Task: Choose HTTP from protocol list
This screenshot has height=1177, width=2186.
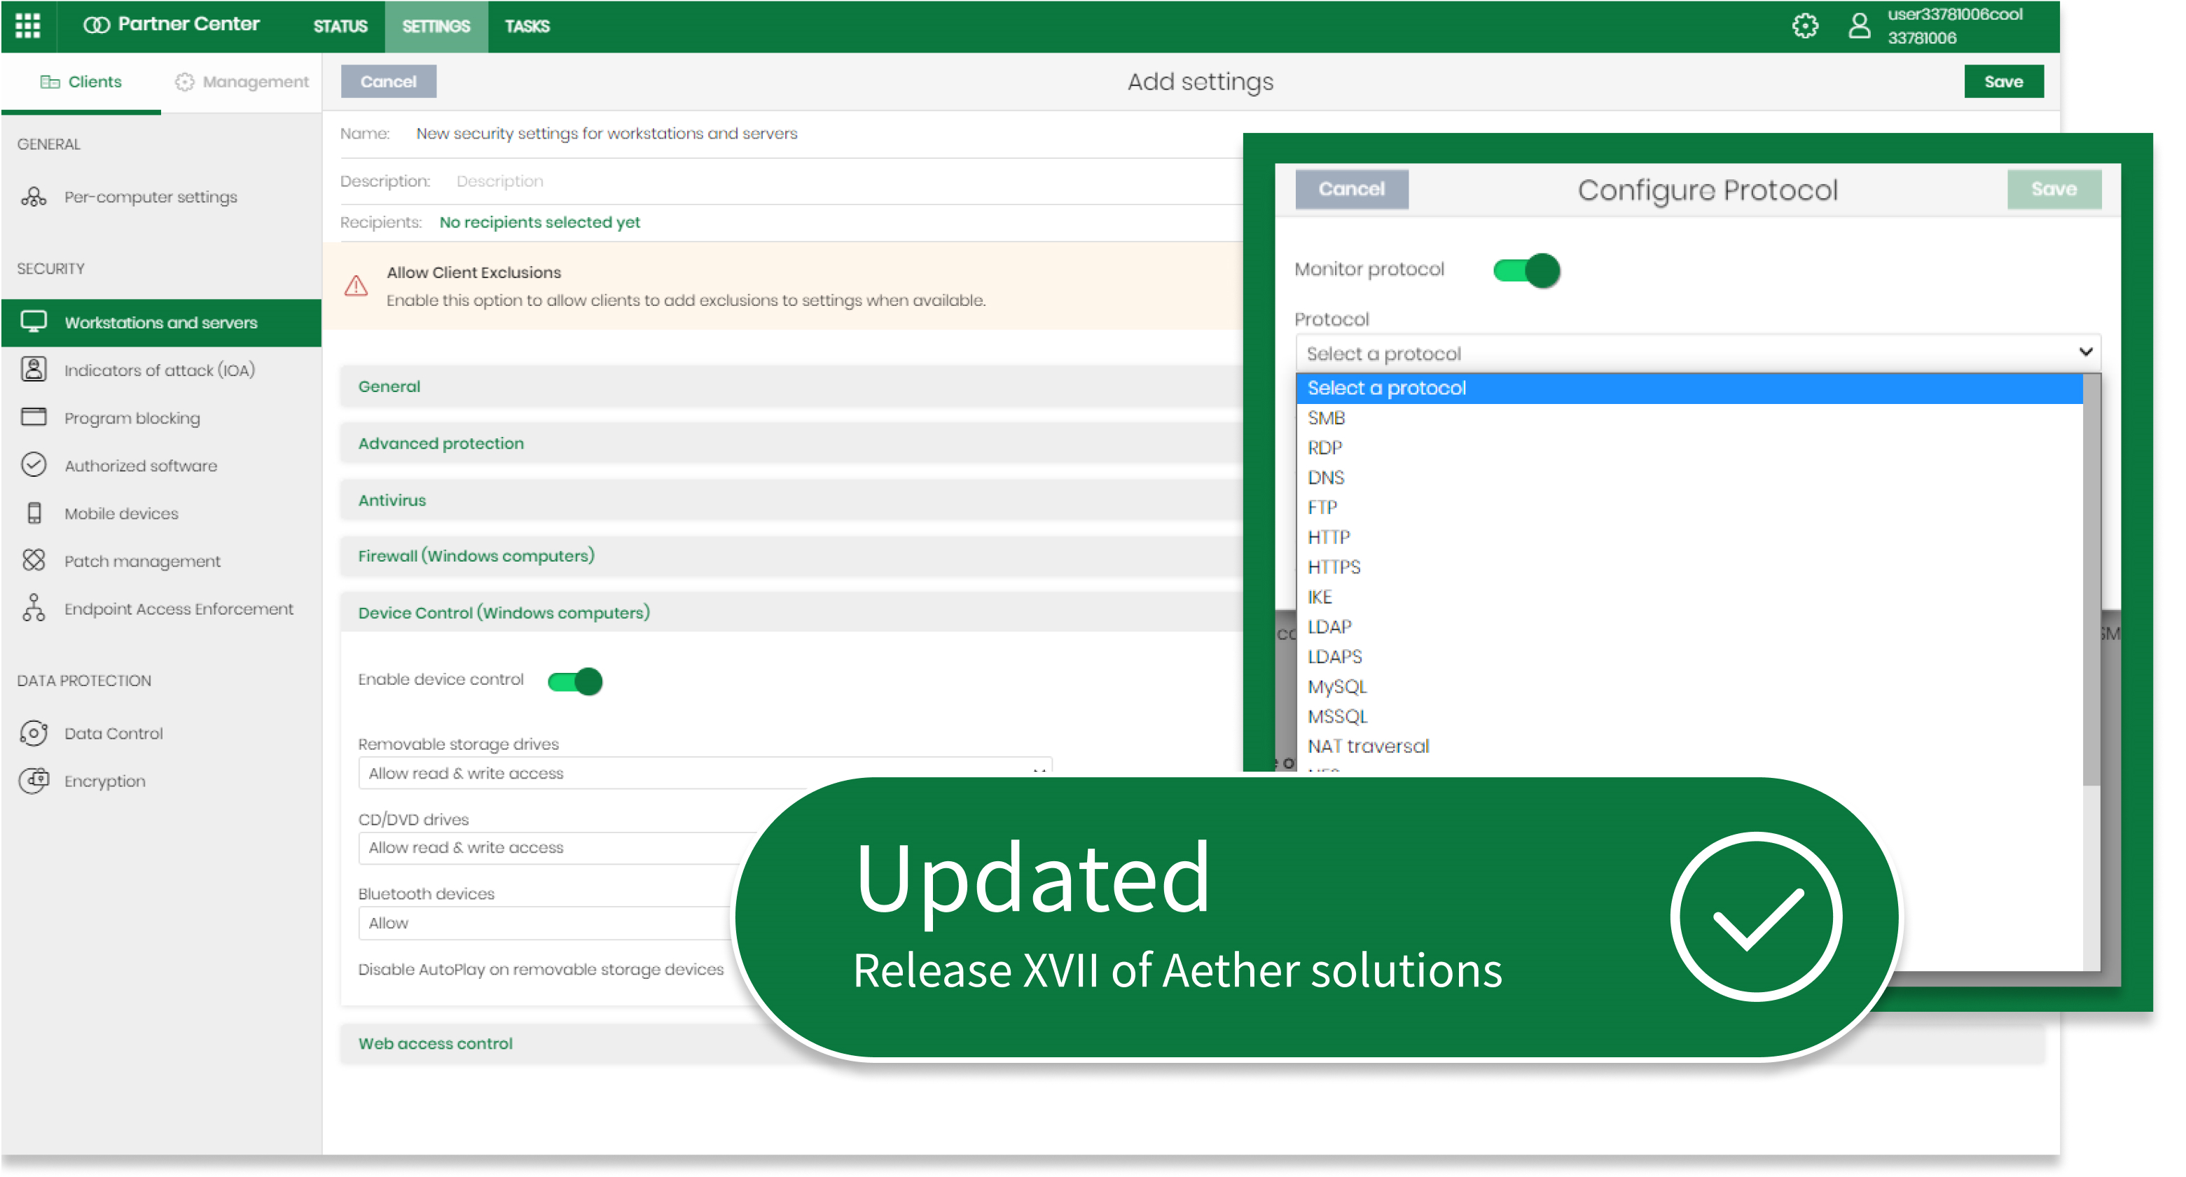Action: [x=1689, y=537]
